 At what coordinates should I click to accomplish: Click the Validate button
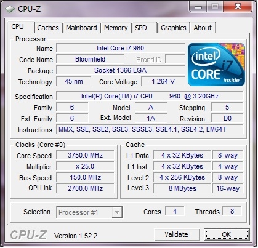tap(177, 234)
